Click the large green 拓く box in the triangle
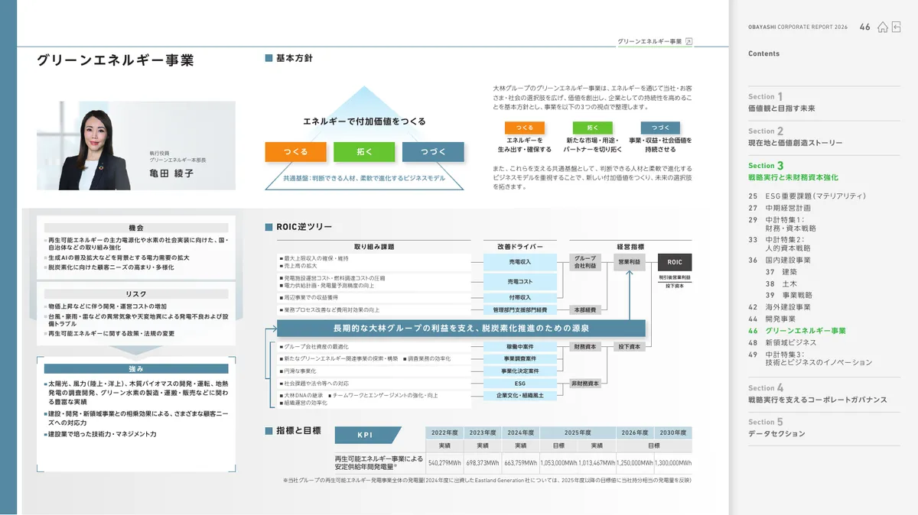Screen dimensions: 918x515 click(364, 152)
